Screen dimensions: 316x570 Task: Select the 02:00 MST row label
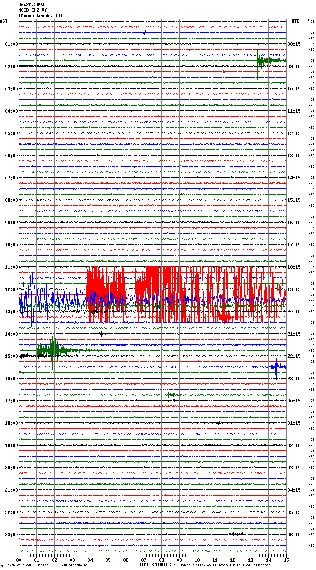click(x=12, y=67)
